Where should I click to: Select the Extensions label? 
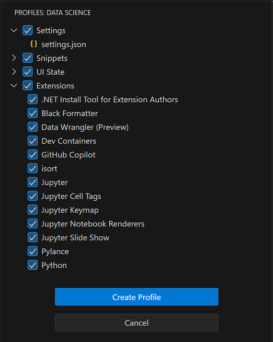pyautogui.click(x=55, y=86)
